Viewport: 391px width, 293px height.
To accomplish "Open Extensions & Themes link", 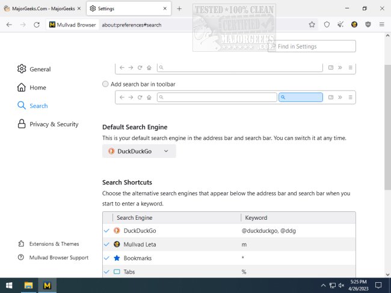I will (x=48, y=244).
